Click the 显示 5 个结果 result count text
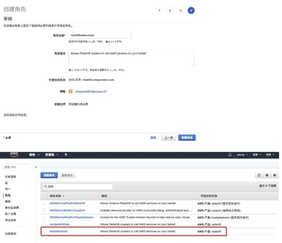282x243 pixels. [268, 186]
